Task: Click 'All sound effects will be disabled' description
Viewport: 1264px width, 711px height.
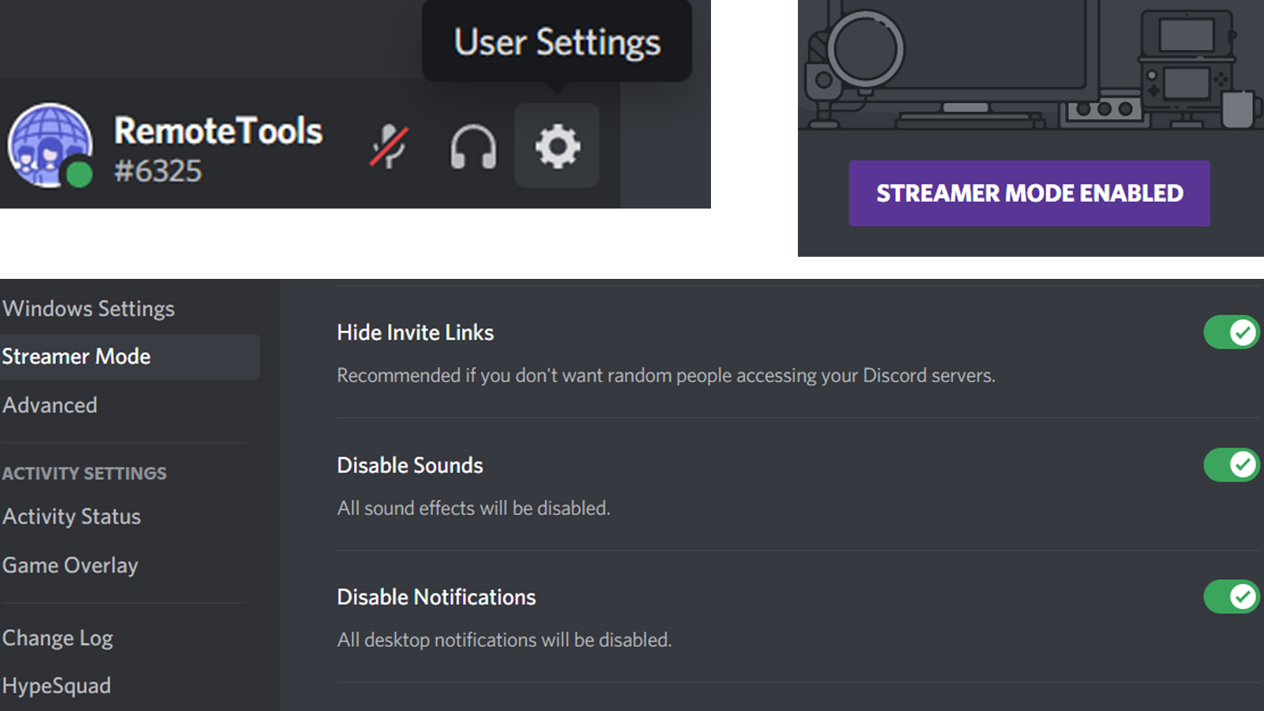Action: point(474,508)
